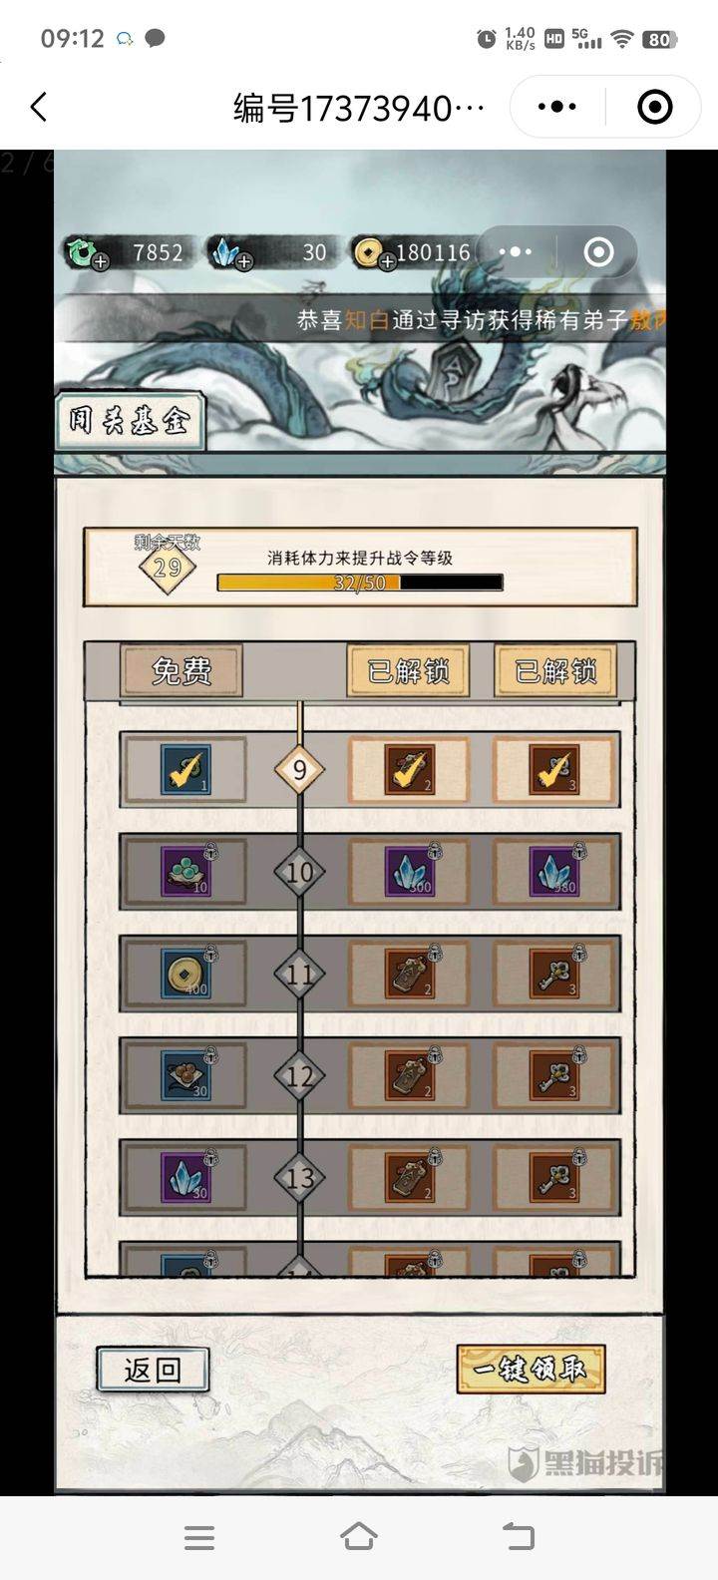
Task: Tap claimed level 9 free reward checkmark
Action: point(186,769)
